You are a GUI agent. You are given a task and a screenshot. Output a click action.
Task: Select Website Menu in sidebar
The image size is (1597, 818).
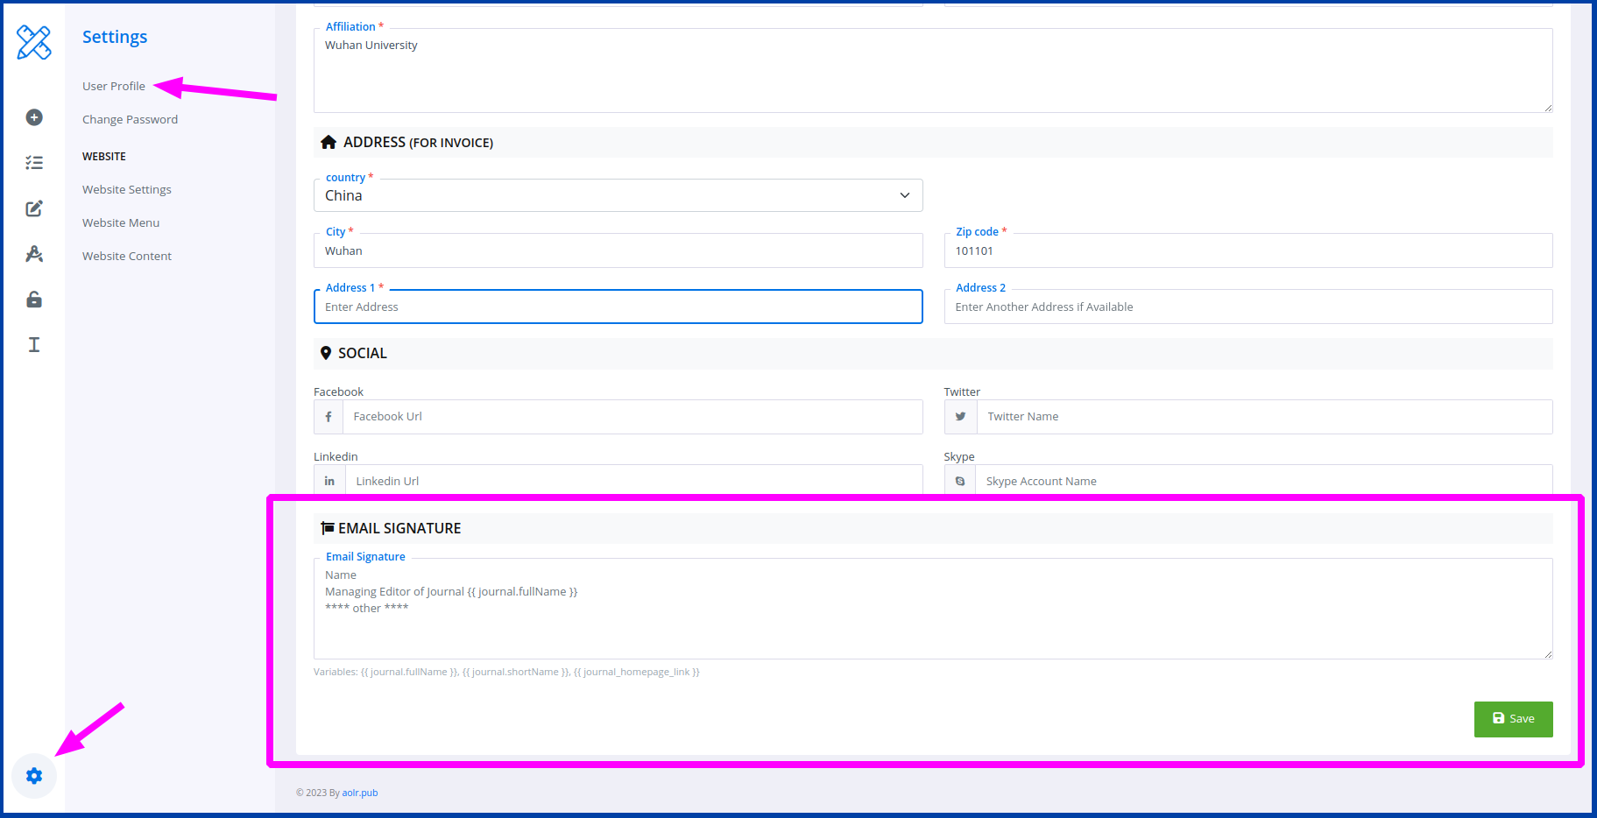(x=121, y=222)
